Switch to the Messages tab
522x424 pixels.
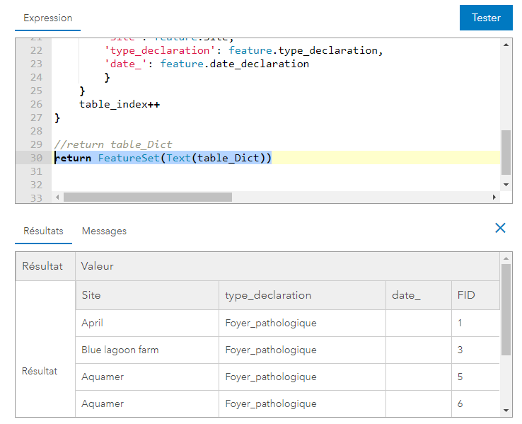[x=104, y=231]
